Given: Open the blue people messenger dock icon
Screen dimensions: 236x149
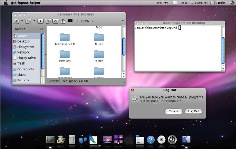Looking at the screenshot, I should click(83, 140).
